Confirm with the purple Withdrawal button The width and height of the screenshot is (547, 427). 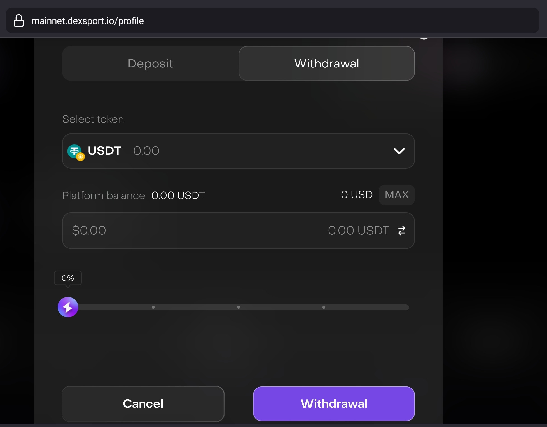click(x=334, y=404)
